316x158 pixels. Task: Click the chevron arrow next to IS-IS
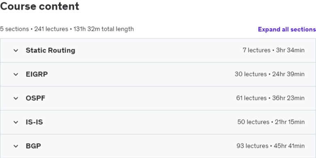click(16, 122)
